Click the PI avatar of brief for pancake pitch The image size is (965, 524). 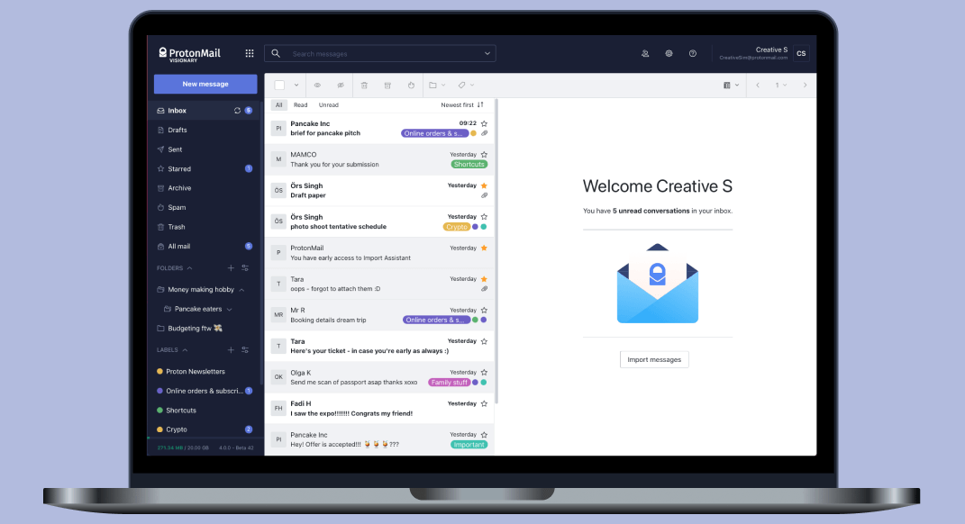click(x=278, y=129)
